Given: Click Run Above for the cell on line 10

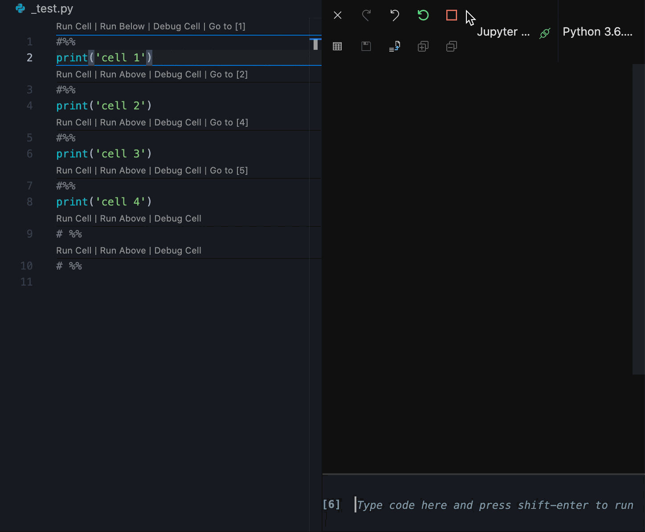Looking at the screenshot, I should coord(123,250).
